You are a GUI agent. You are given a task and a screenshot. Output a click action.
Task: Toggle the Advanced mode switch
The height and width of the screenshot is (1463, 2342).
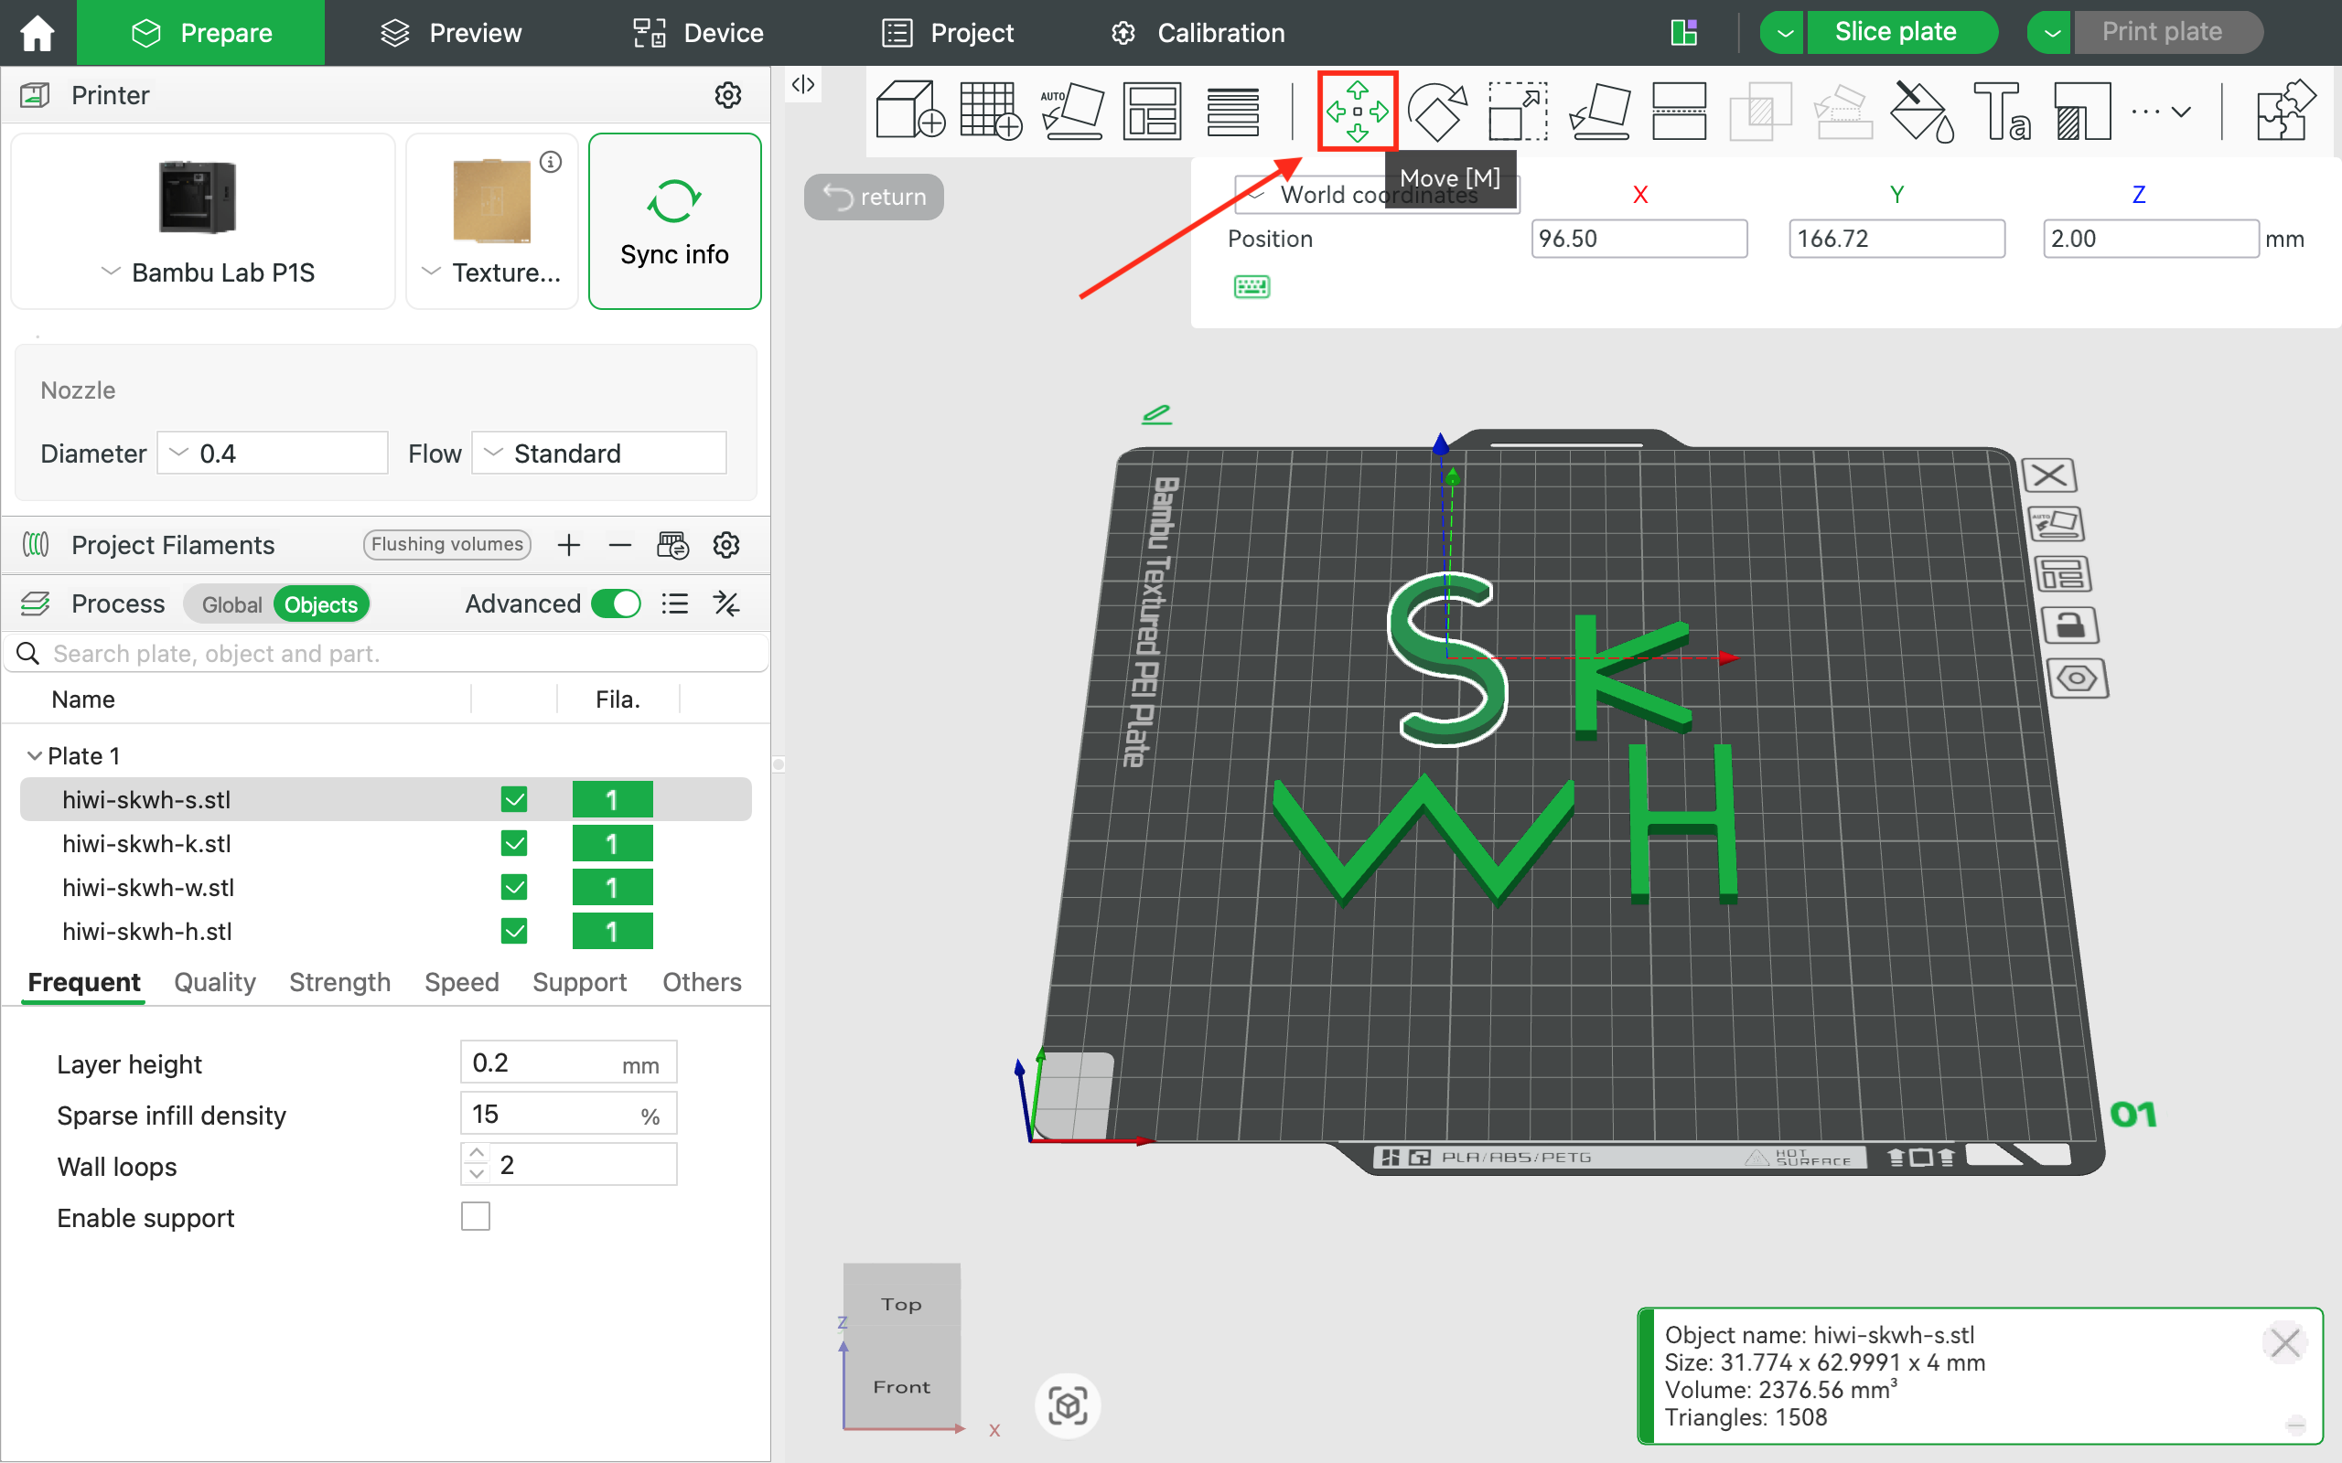[x=616, y=603]
